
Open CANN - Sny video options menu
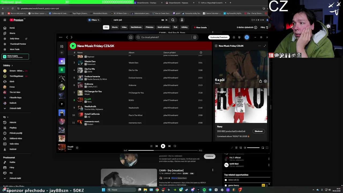click(213, 170)
